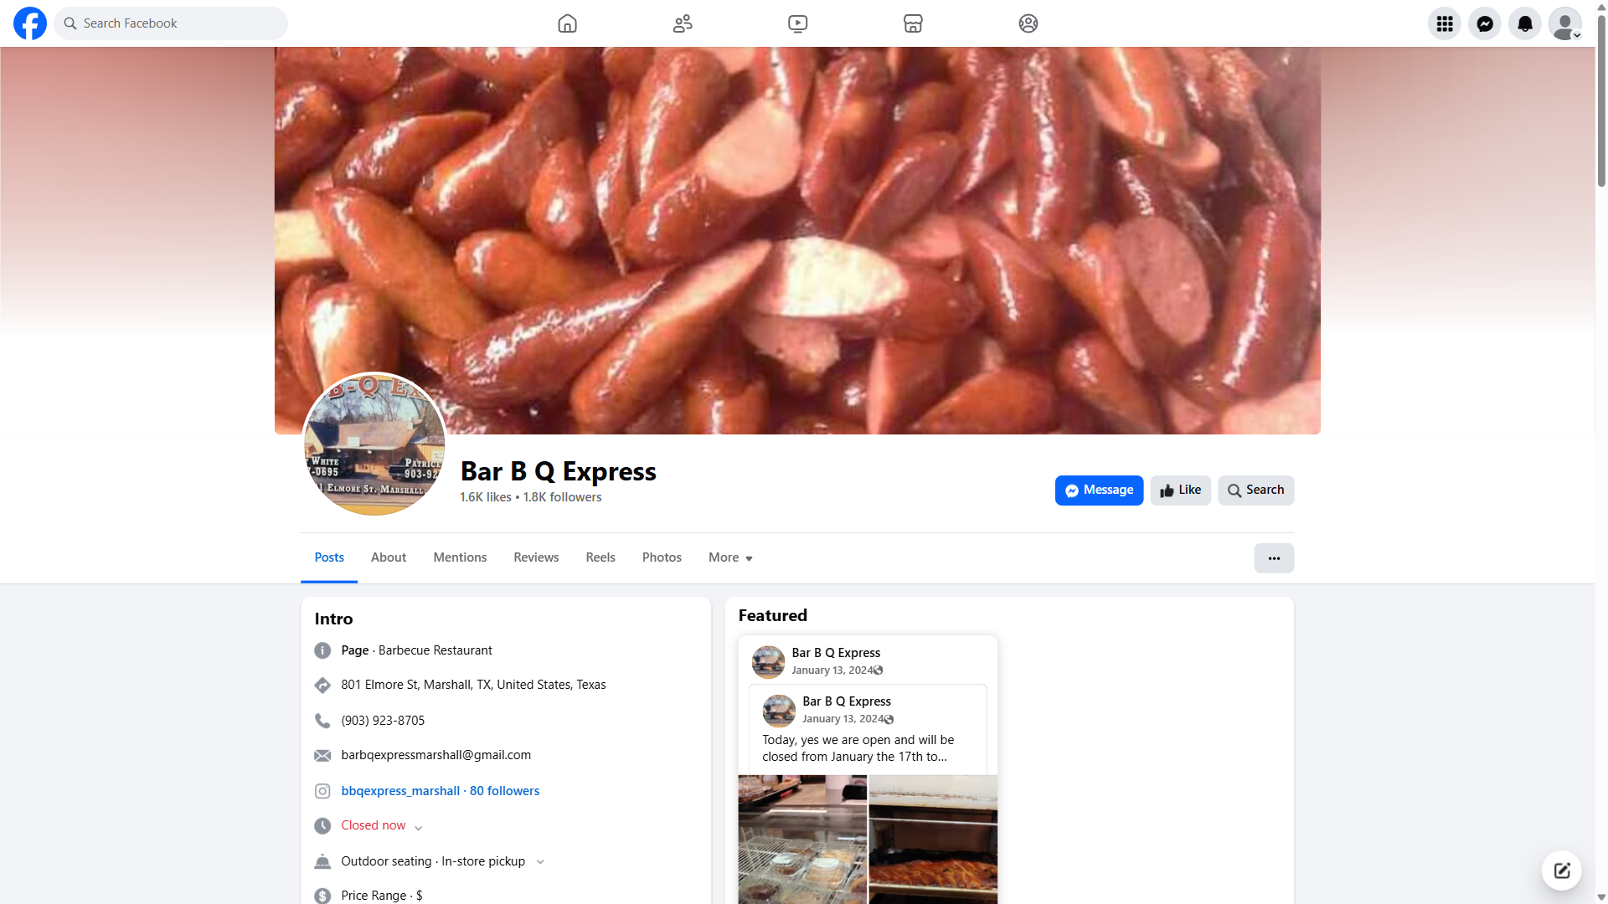The image size is (1608, 904).
Task: Open the Groups icon in top bar
Action: [x=1028, y=23]
